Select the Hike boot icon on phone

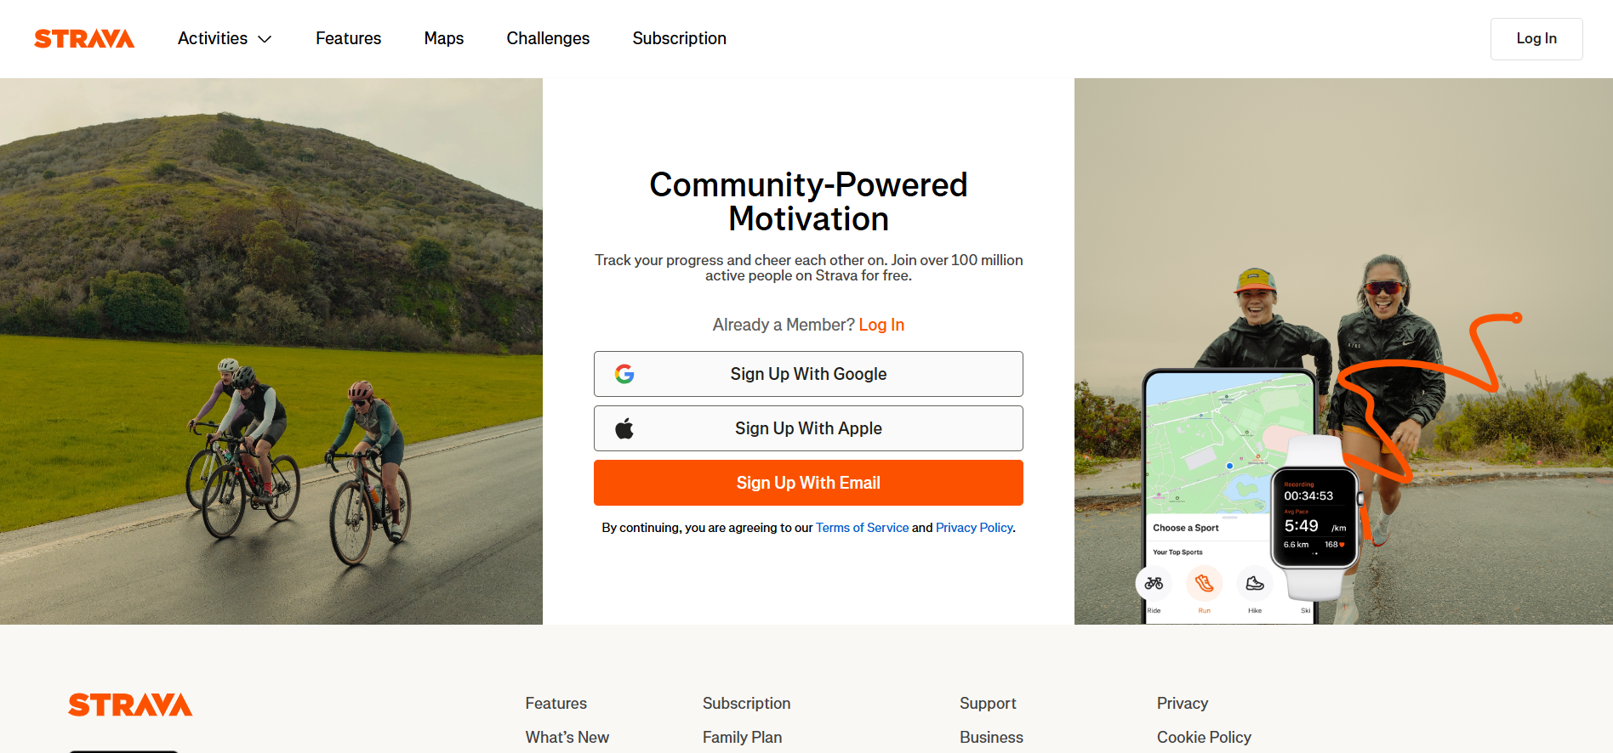pos(1255,583)
